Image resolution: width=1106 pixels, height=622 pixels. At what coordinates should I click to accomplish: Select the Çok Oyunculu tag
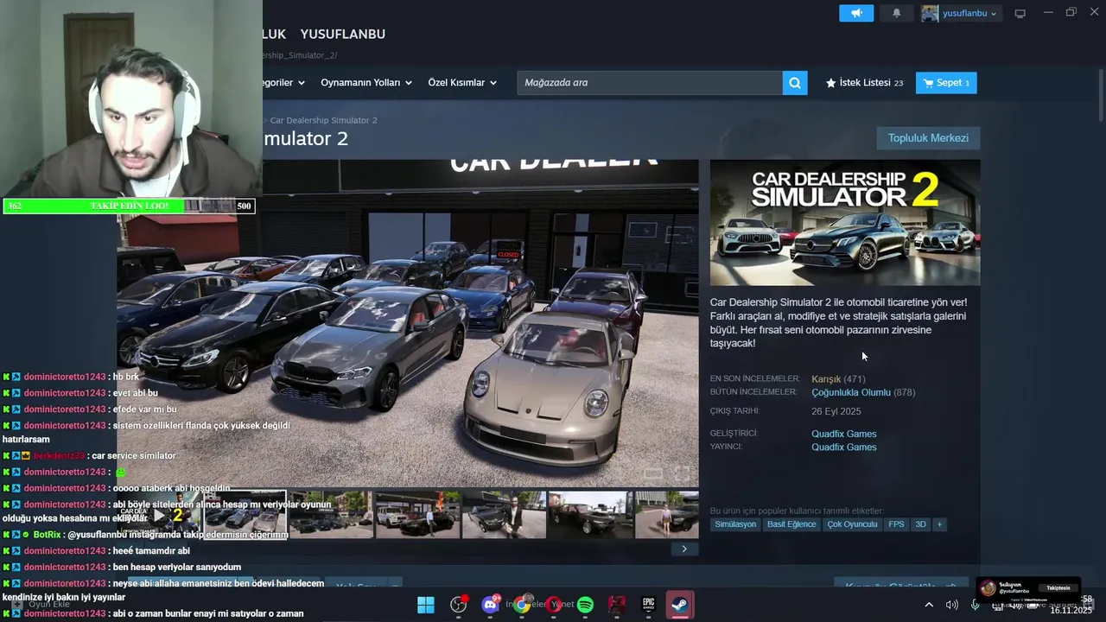(x=852, y=524)
